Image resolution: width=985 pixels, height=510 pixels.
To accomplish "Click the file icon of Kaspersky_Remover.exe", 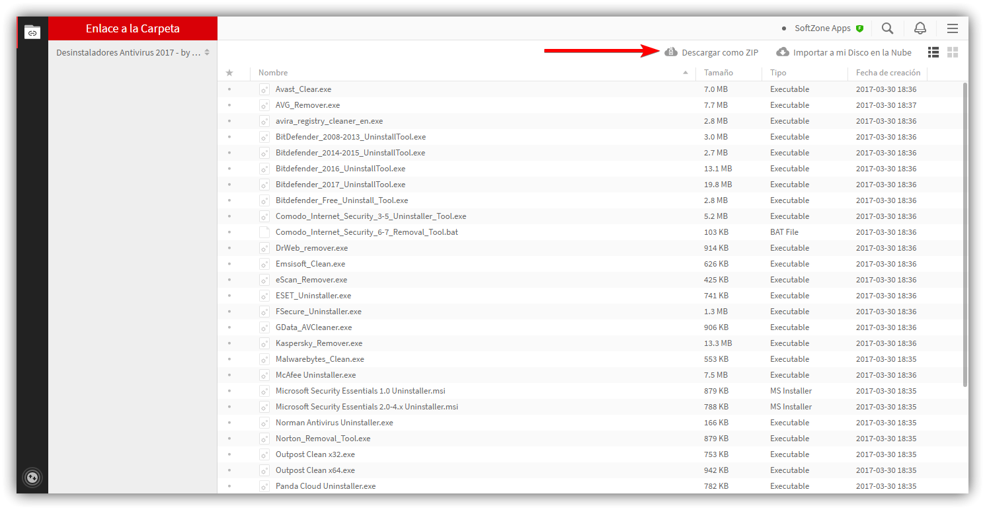I will pos(264,343).
